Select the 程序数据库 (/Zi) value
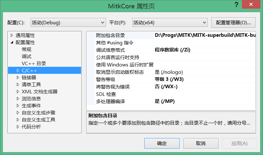263x155 pixels. click(172, 50)
